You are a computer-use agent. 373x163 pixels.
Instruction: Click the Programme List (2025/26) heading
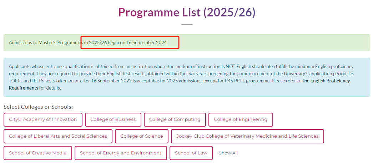(187, 12)
